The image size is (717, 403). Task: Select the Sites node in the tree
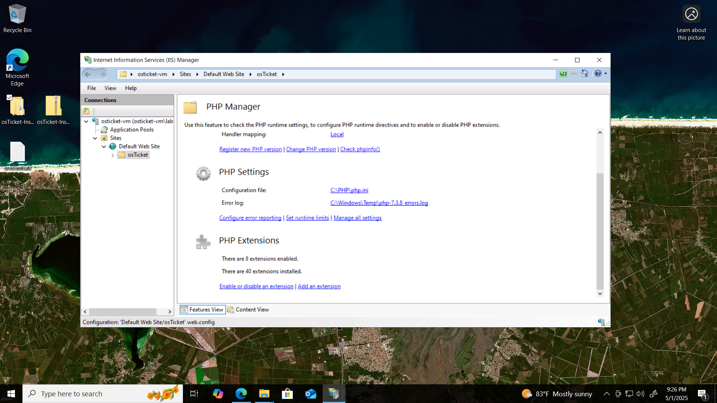115,138
